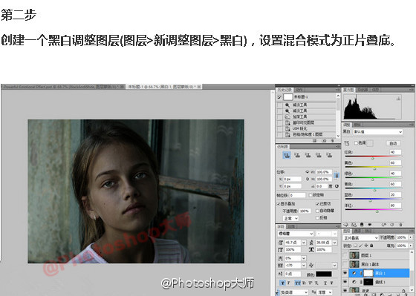Select the fifth clone source stamp icon
The width and height of the screenshot is (416, 296).
329,155
